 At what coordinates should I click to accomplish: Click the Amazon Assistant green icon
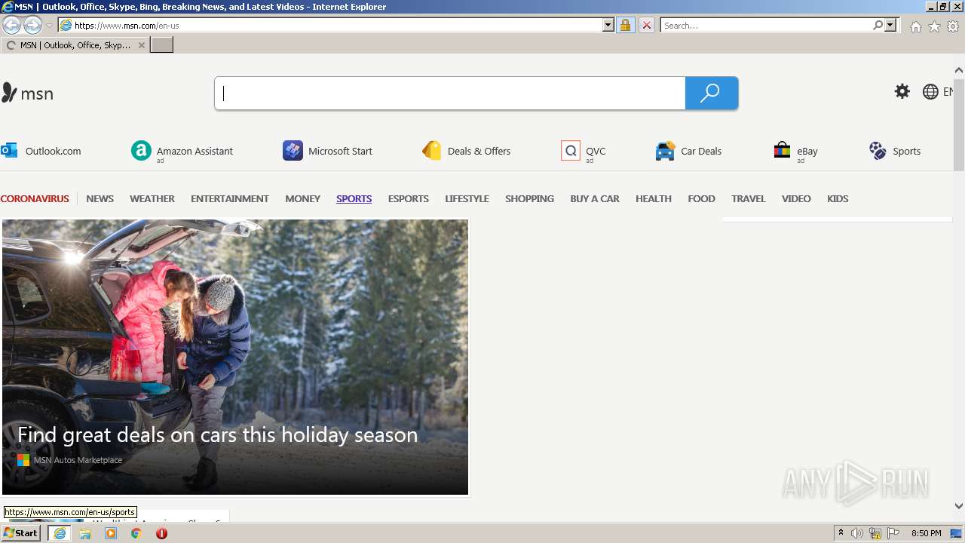(141, 151)
